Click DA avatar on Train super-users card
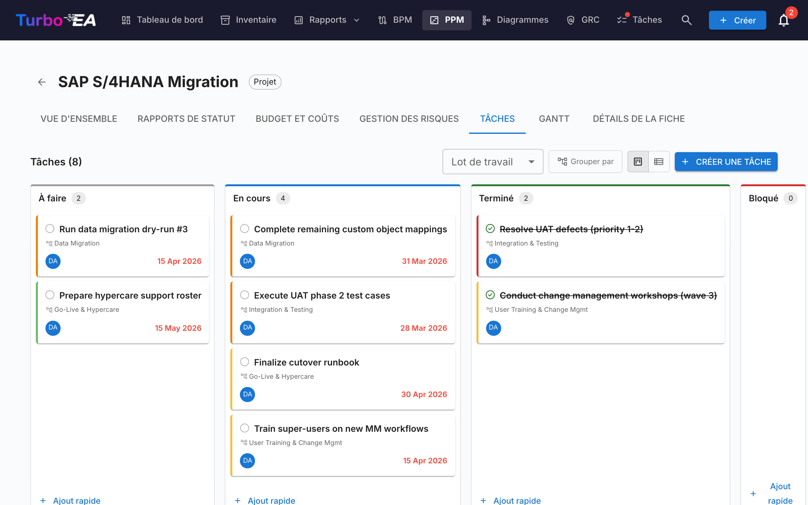The width and height of the screenshot is (808, 505). pos(247,460)
